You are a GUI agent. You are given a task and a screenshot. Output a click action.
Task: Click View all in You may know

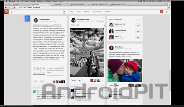pyautogui.click(x=139, y=20)
